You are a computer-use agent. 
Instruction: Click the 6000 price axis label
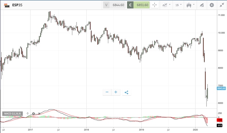[221, 103]
